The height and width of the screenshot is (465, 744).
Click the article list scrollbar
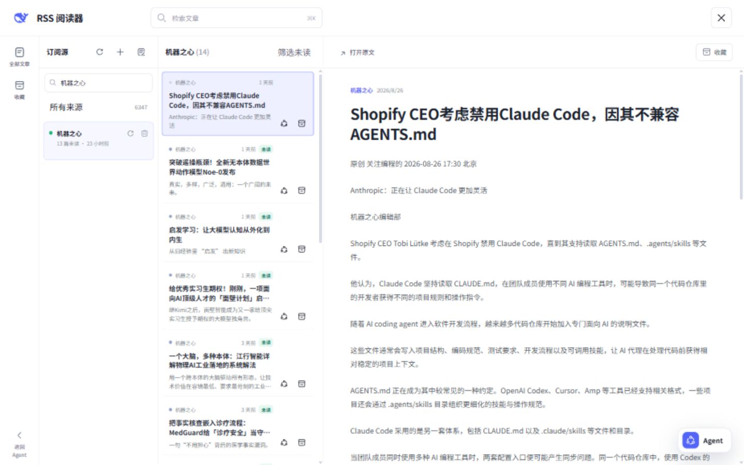[320, 158]
